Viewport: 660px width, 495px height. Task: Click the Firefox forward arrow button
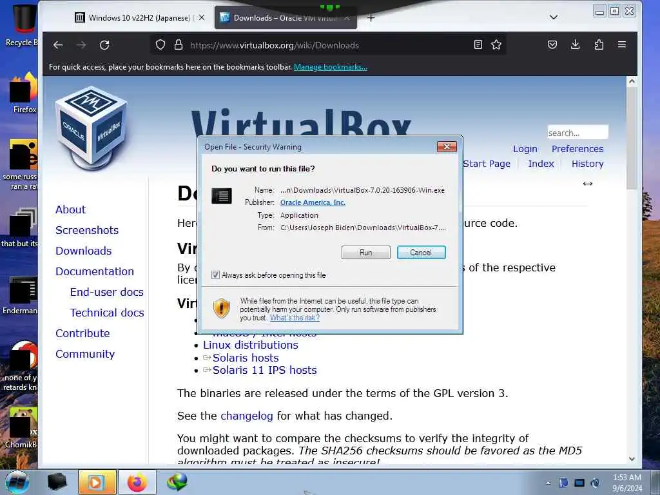coord(81,45)
